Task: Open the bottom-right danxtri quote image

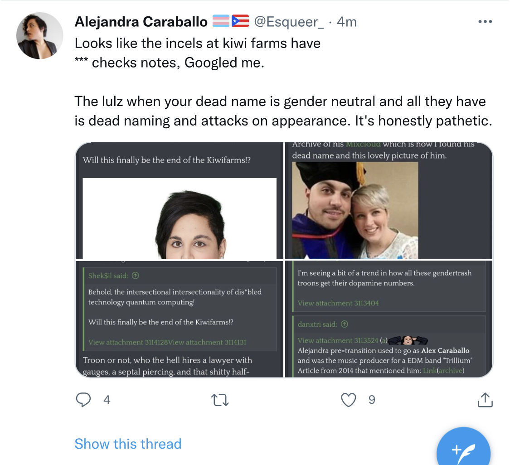Action: pos(389,319)
